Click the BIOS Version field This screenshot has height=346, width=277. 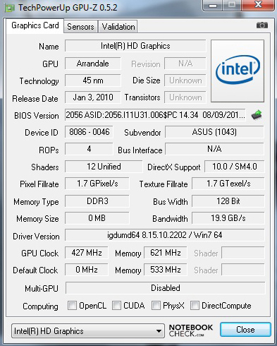155,115
